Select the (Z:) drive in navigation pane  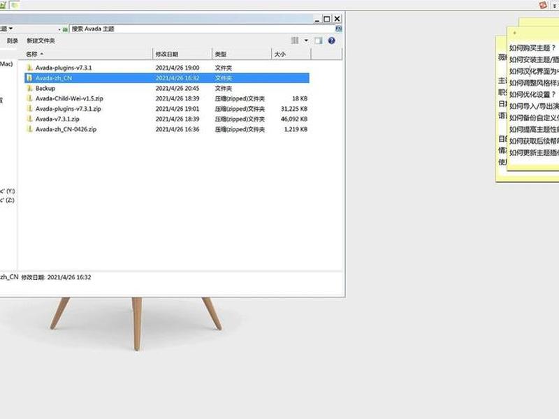click(8, 200)
